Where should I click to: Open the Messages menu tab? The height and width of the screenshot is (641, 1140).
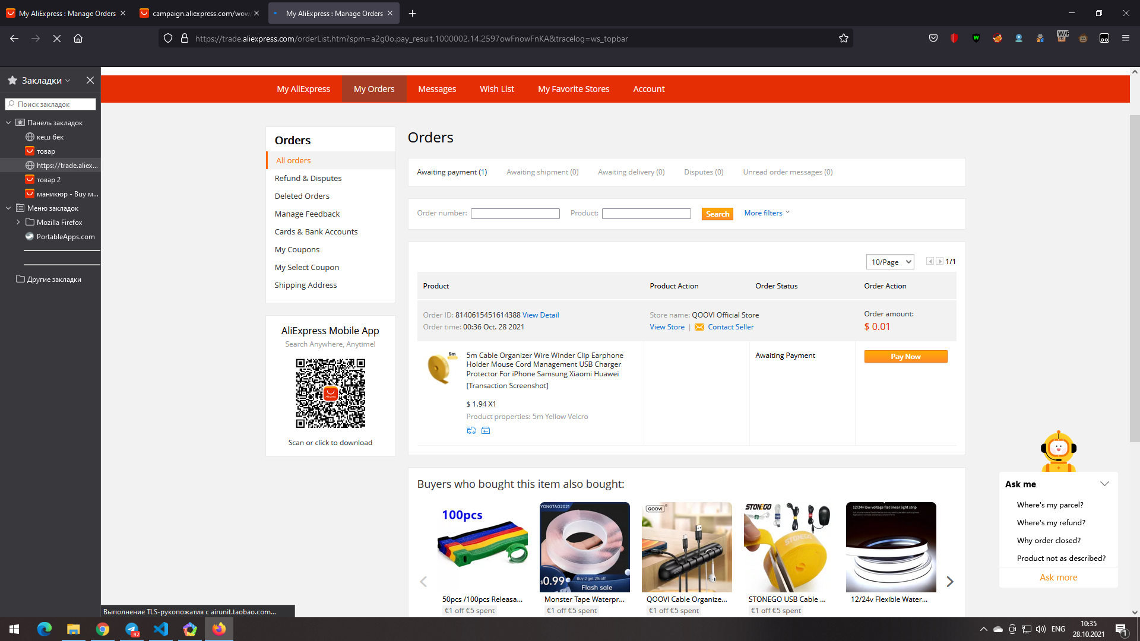[437, 89]
